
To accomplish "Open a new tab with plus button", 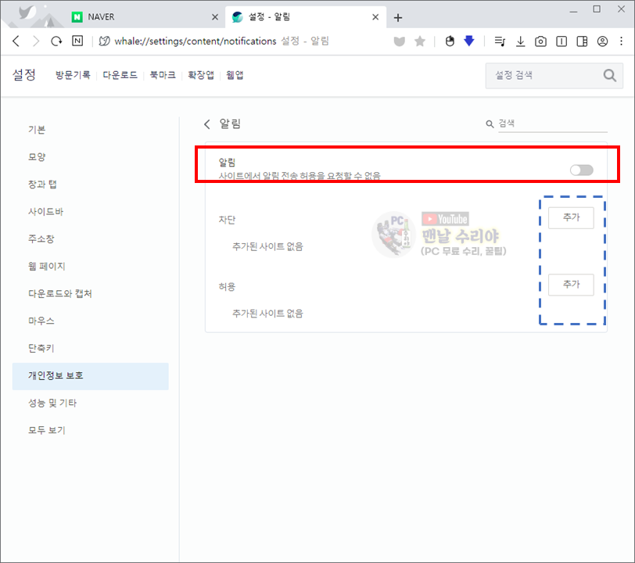I will (398, 17).
